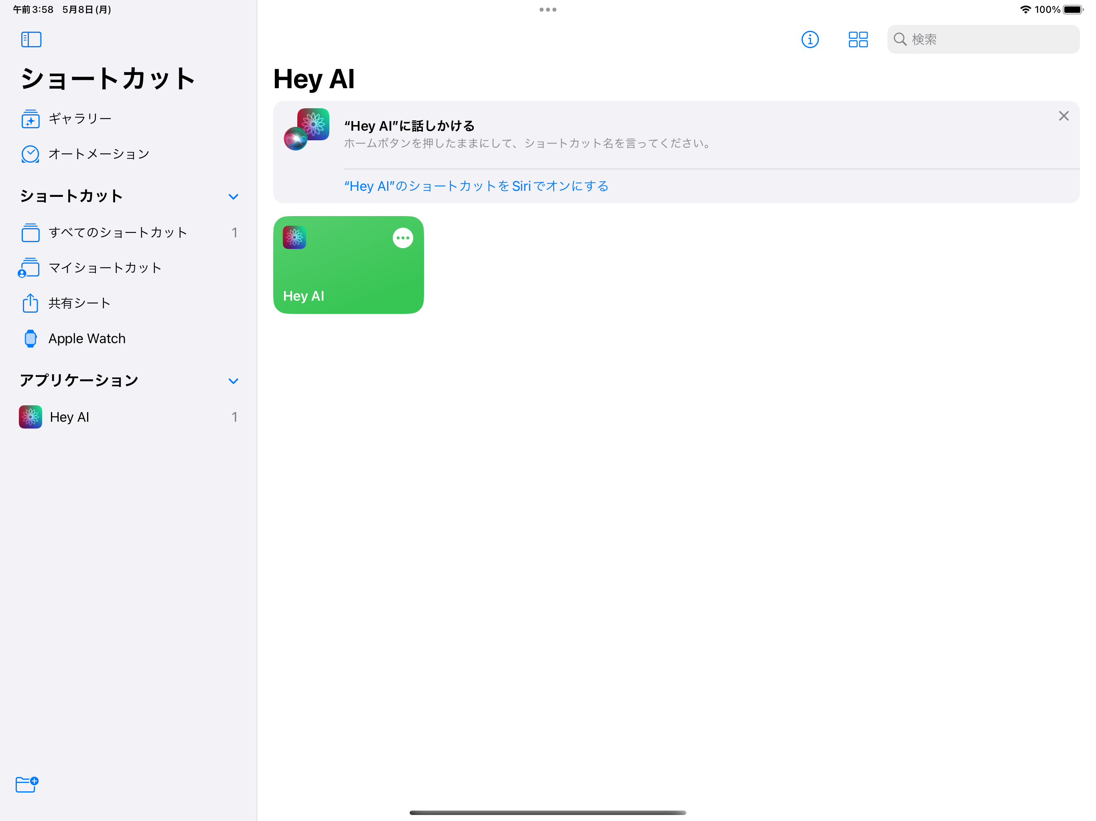Screen dimensions: 1096x821
Task: Tap the battery status icon
Action: click(1073, 9)
